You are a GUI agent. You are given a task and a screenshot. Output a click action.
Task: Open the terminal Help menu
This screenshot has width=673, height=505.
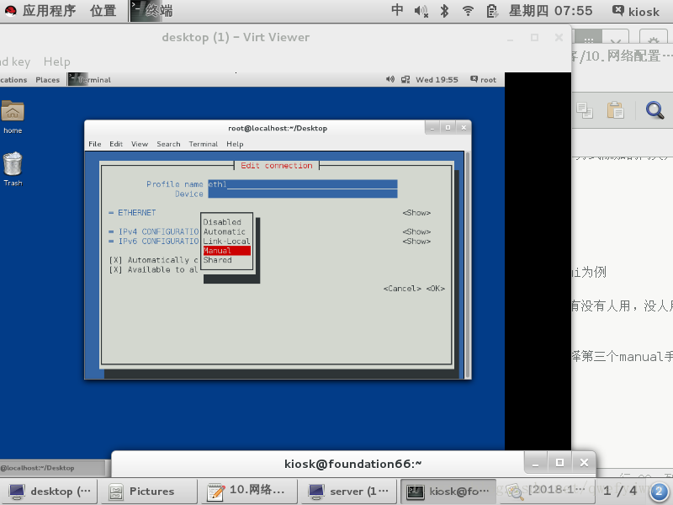click(x=235, y=144)
